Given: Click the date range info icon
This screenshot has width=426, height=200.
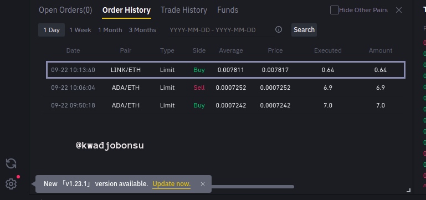Looking at the screenshot, I should (279, 29).
